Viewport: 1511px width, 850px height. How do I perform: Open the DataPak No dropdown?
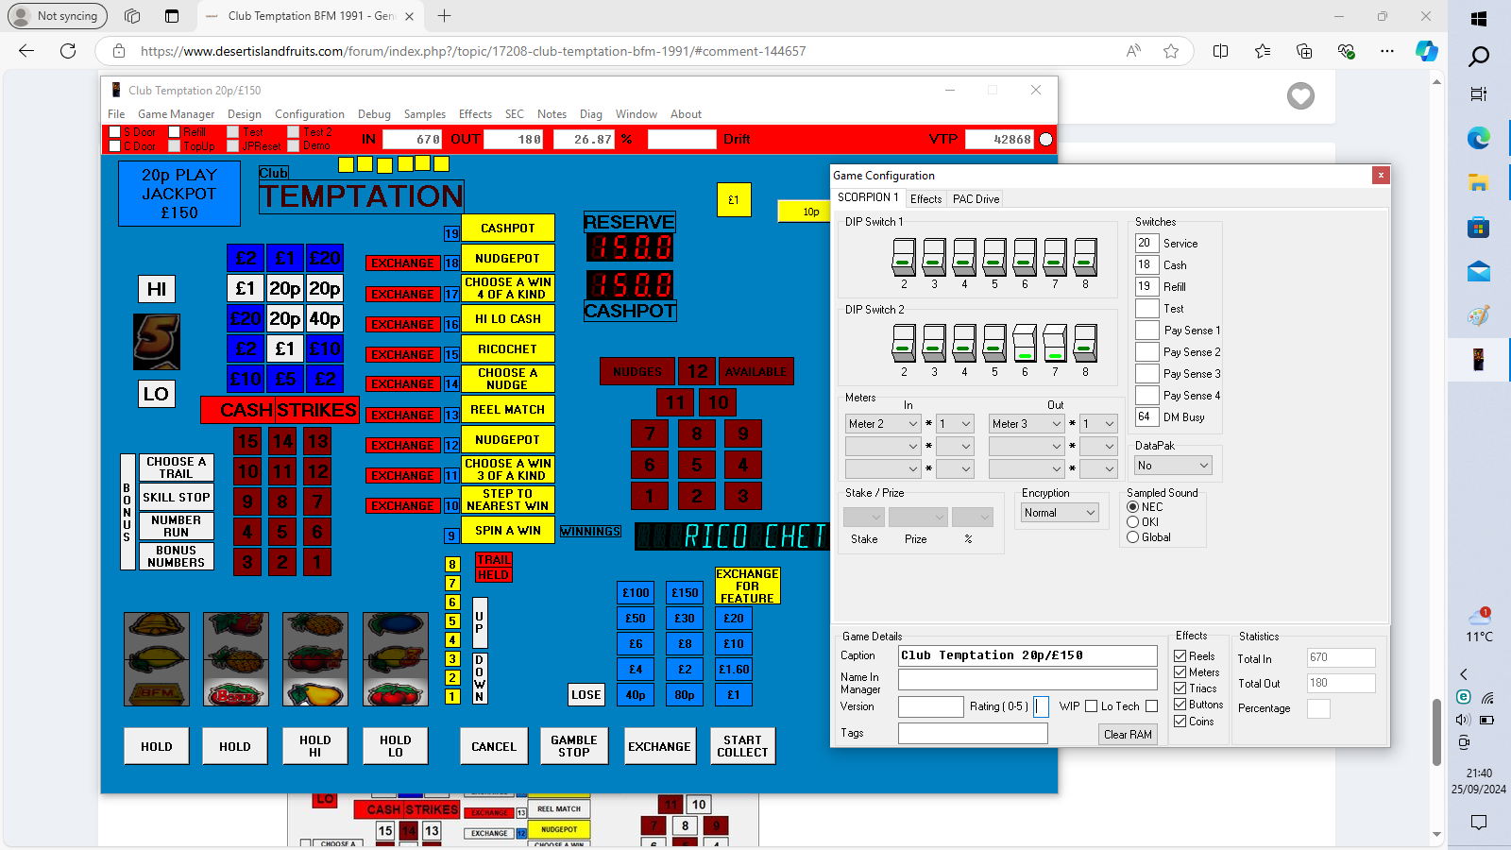point(1173,466)
